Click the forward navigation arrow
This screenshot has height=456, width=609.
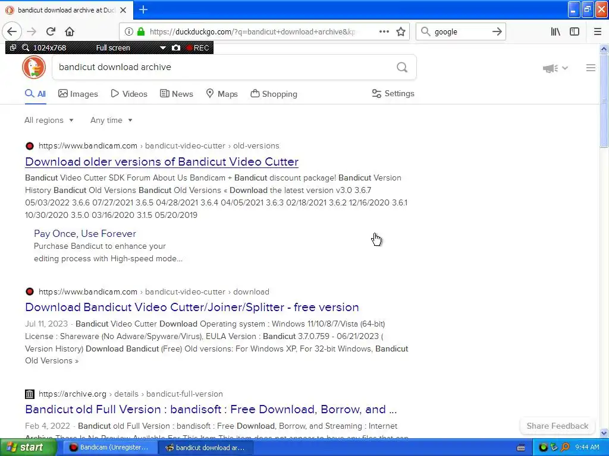tap(32, 32)
